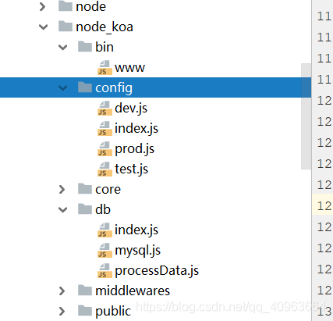This screenshot has width=333, height=321.
Task: Open the processData.js file
Action: 157,271
